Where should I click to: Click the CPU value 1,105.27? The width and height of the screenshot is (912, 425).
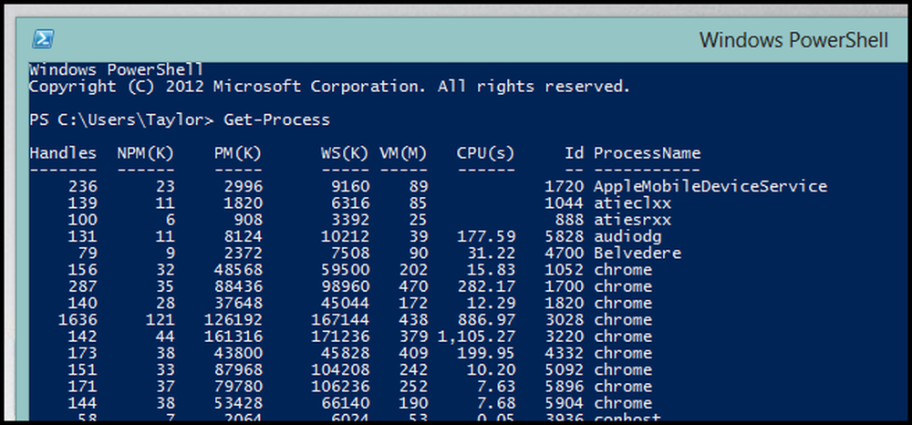(476, 337)
